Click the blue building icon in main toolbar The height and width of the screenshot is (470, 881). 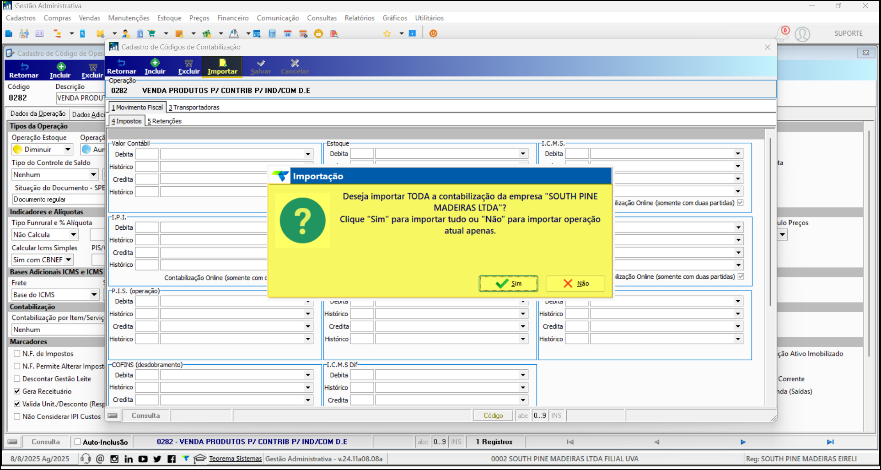pos(9,33)
